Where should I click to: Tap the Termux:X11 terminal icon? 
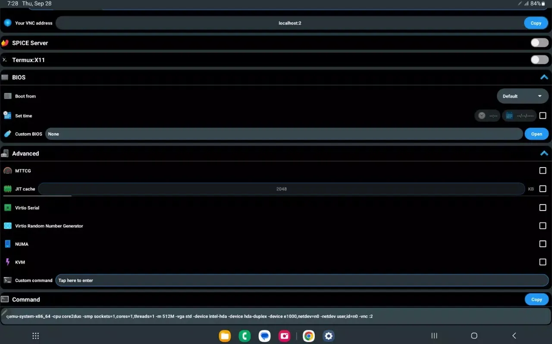point(5,60)
